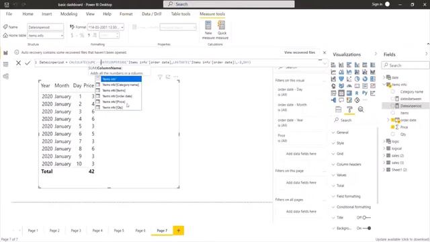430x242 pixels.
Task: Select the Q&A speech bubble visual
Action: point(341,100)
